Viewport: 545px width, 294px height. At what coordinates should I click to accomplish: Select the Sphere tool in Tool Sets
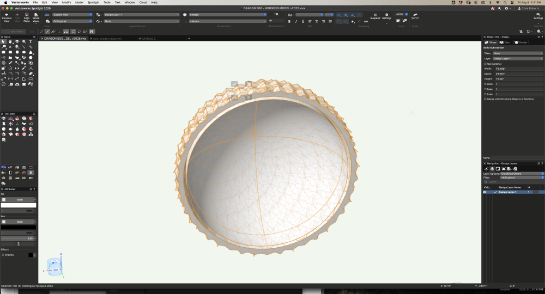[3, 129]
